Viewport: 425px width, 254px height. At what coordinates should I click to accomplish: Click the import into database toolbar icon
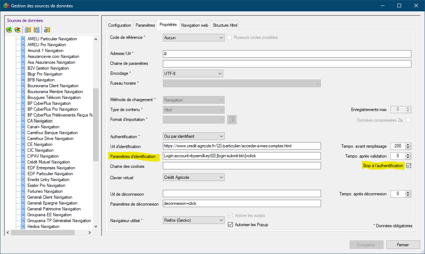pos(28,30)
